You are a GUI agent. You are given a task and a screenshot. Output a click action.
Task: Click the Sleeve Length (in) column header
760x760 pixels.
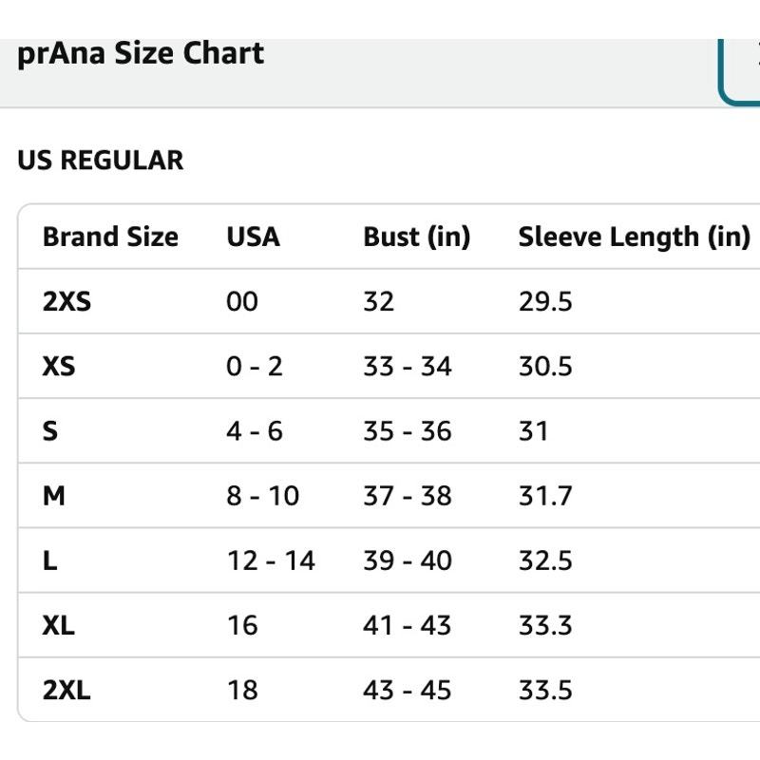(634, 237)
